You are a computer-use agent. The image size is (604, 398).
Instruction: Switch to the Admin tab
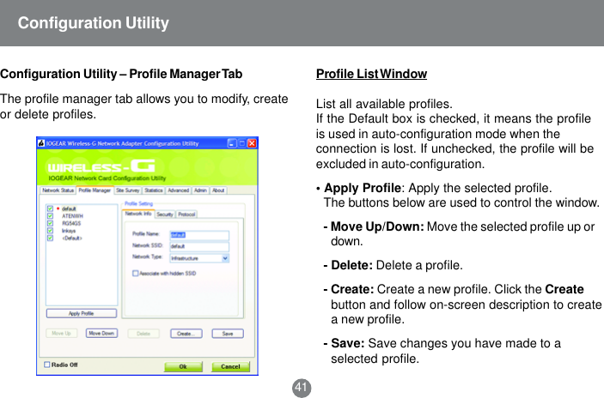coord(200,190)
